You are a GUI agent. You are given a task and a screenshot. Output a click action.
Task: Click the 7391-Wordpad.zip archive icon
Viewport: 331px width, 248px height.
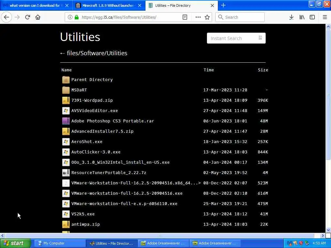[66, 100]
